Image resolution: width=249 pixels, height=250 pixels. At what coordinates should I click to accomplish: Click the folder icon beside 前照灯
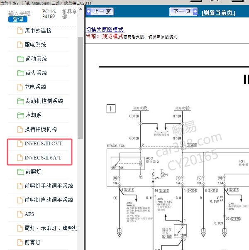[21, 172]
